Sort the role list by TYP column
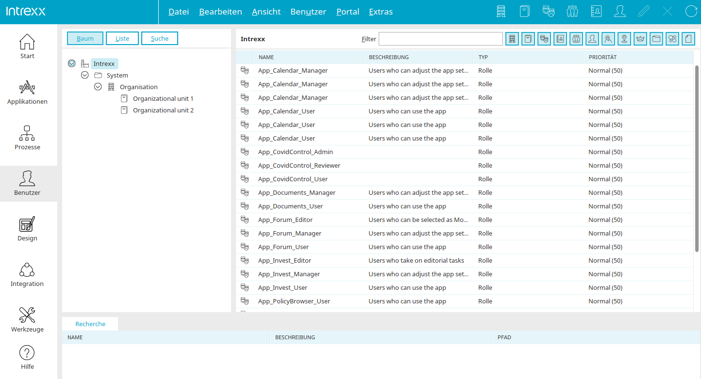This screenshot has width=701, height=379. [528, 57]
